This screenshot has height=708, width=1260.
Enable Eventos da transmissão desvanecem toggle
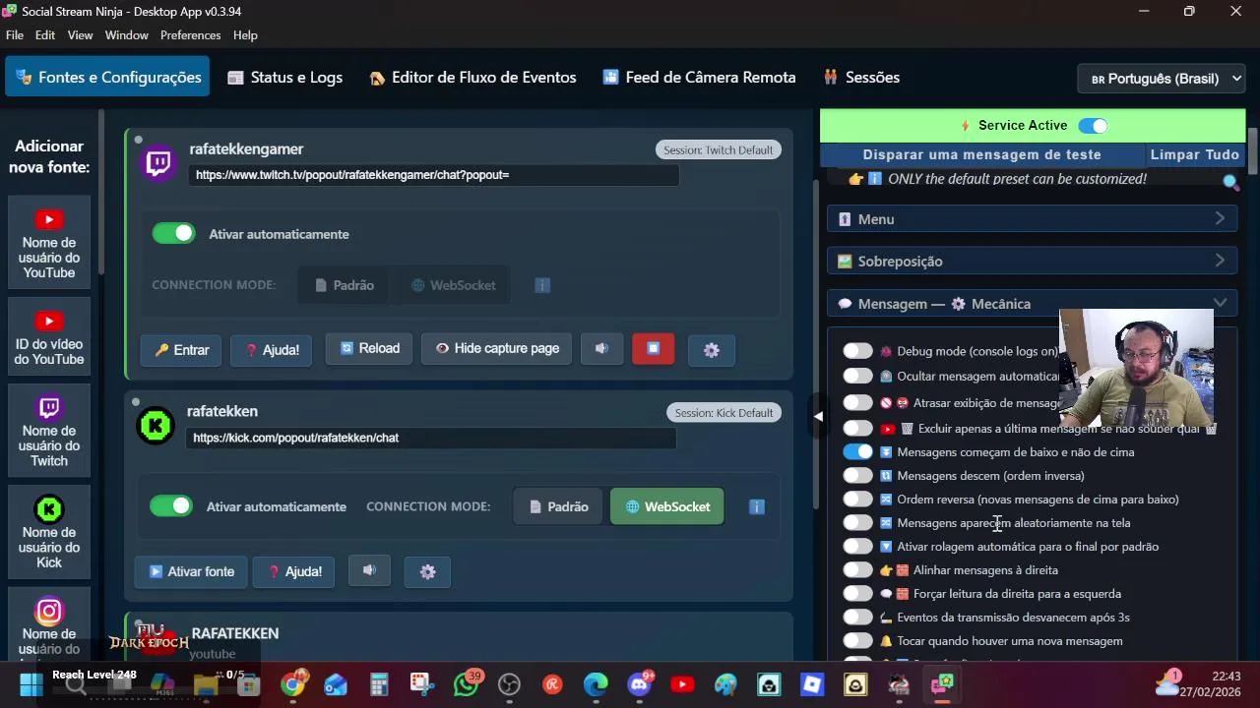tap(857, 618)
